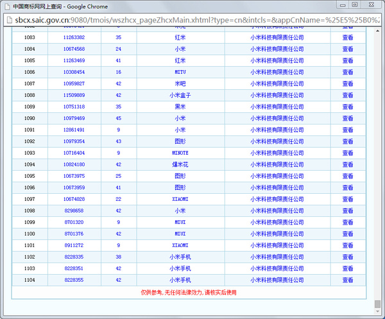Open registration number 10674568

(74, 49)
